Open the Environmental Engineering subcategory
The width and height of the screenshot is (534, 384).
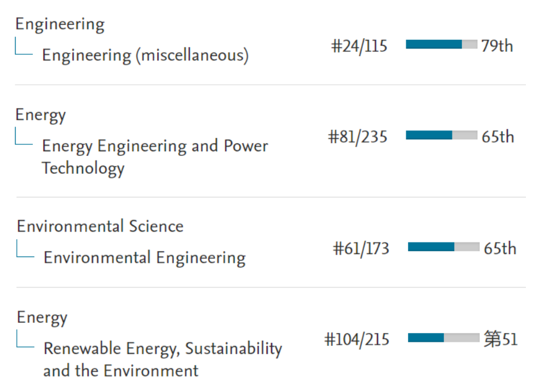click(144, 258)
